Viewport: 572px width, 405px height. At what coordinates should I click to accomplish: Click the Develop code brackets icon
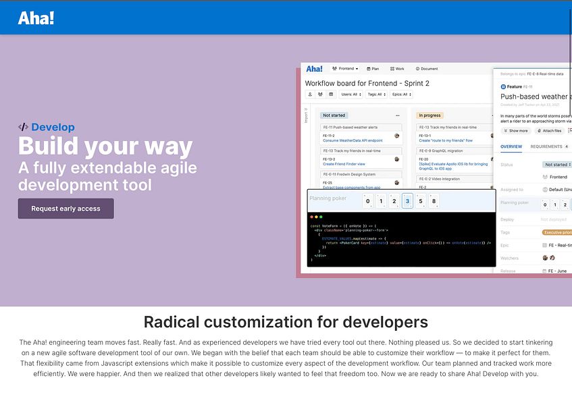(23, 127)
